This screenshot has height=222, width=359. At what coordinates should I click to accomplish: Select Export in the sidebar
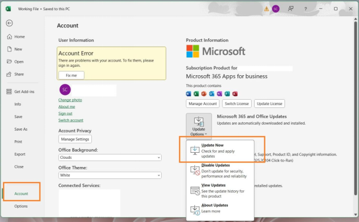click(20, 154)
